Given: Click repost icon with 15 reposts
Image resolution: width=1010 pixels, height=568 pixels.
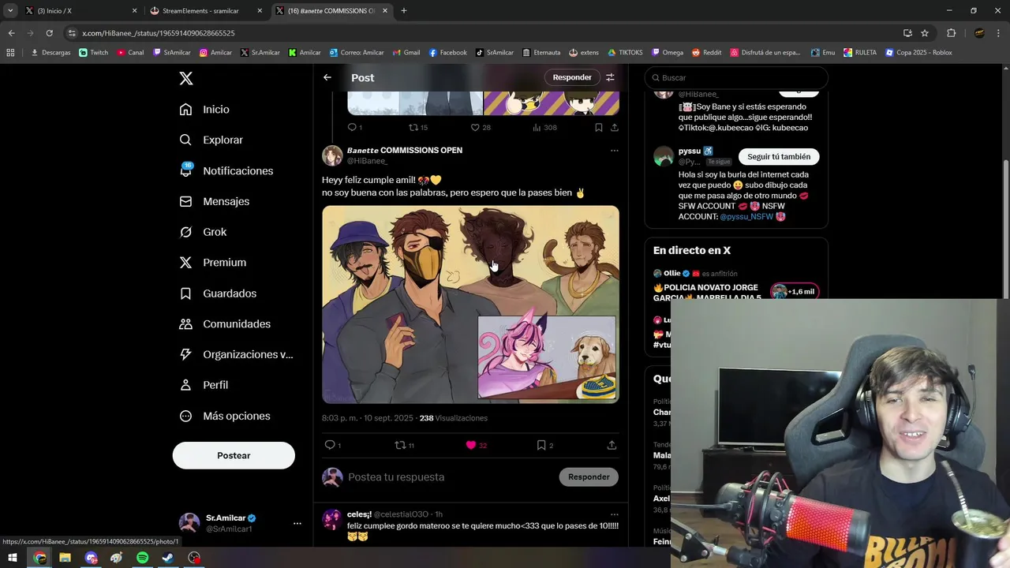Looking at the screenshot, I should [x=413, y=127].
